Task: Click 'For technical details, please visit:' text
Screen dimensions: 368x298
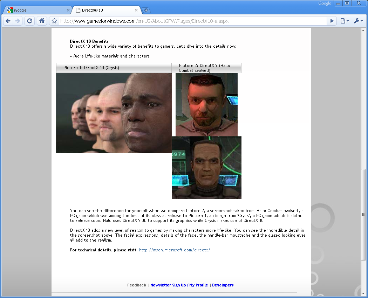Action: tap(104, 250)
